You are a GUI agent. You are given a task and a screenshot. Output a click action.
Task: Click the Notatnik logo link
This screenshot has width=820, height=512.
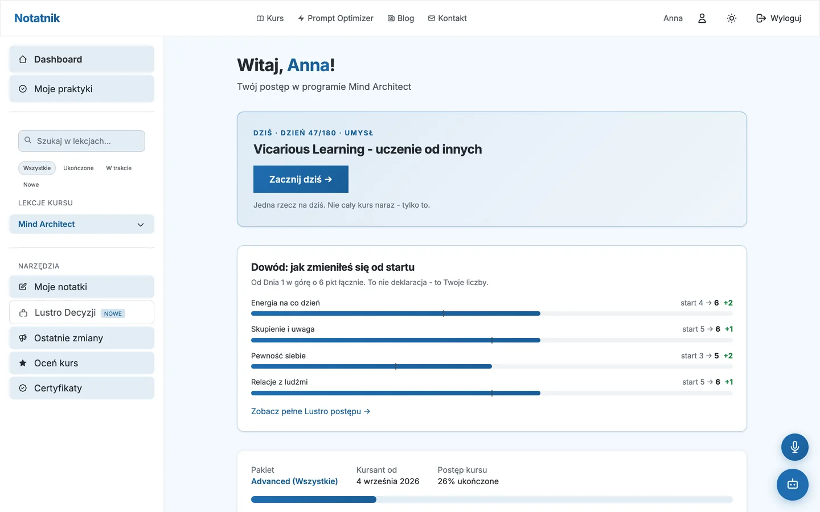37,18
